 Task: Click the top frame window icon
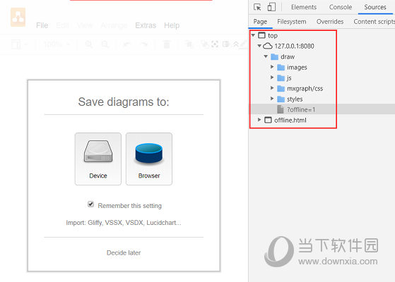tap(261, 35)
